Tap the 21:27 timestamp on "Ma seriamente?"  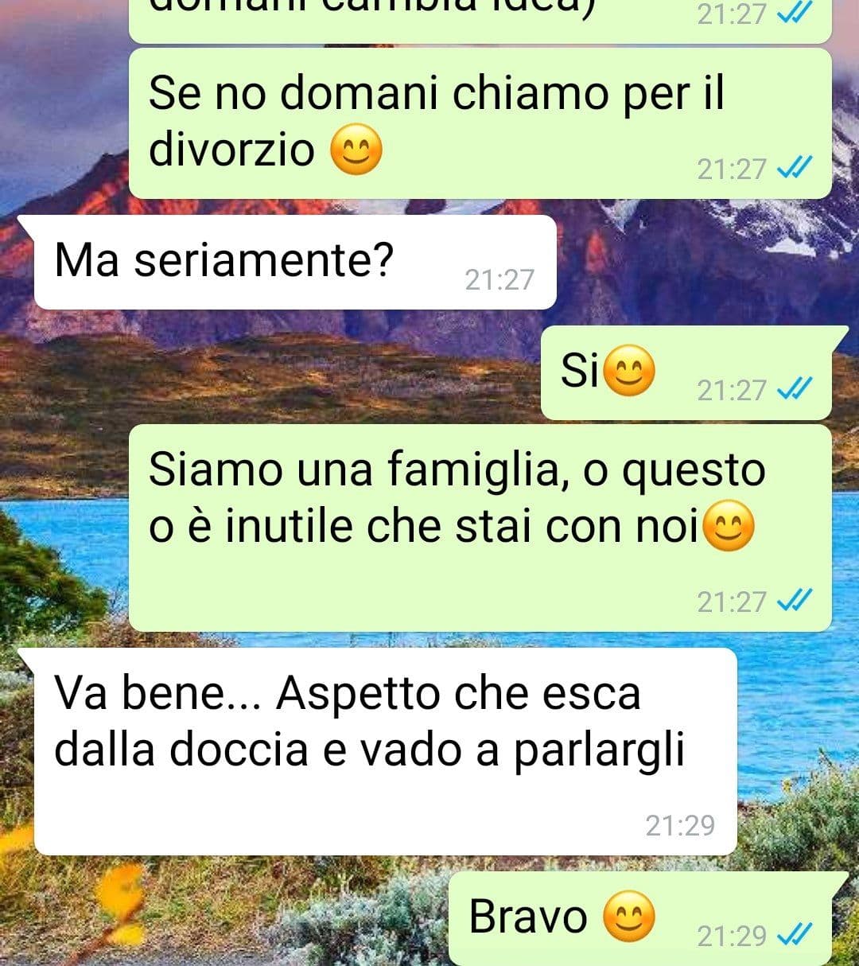499,279
